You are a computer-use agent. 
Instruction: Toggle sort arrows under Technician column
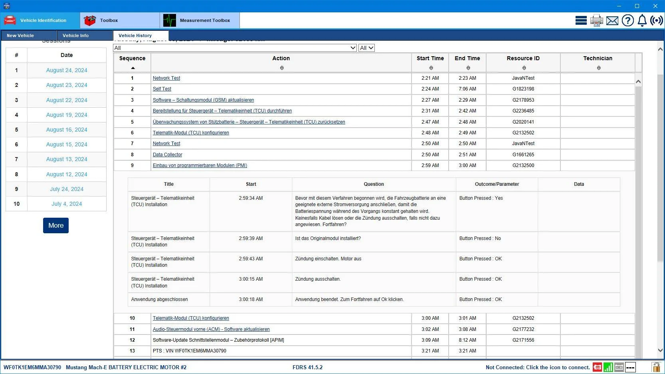pyautogui.click(x=598, y=68)
